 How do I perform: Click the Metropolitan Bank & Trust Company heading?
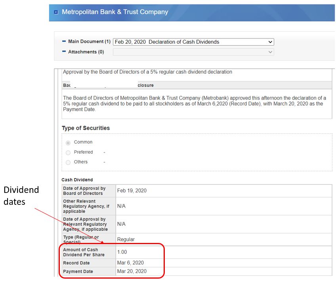coord(115,12)
